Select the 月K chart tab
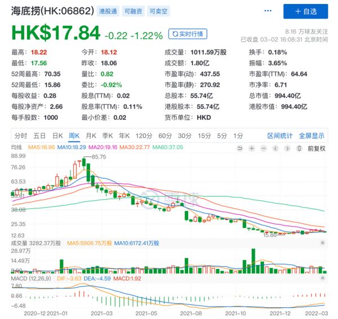The height and width of the screenshot is (319, 338). click(x=91, y=136)
